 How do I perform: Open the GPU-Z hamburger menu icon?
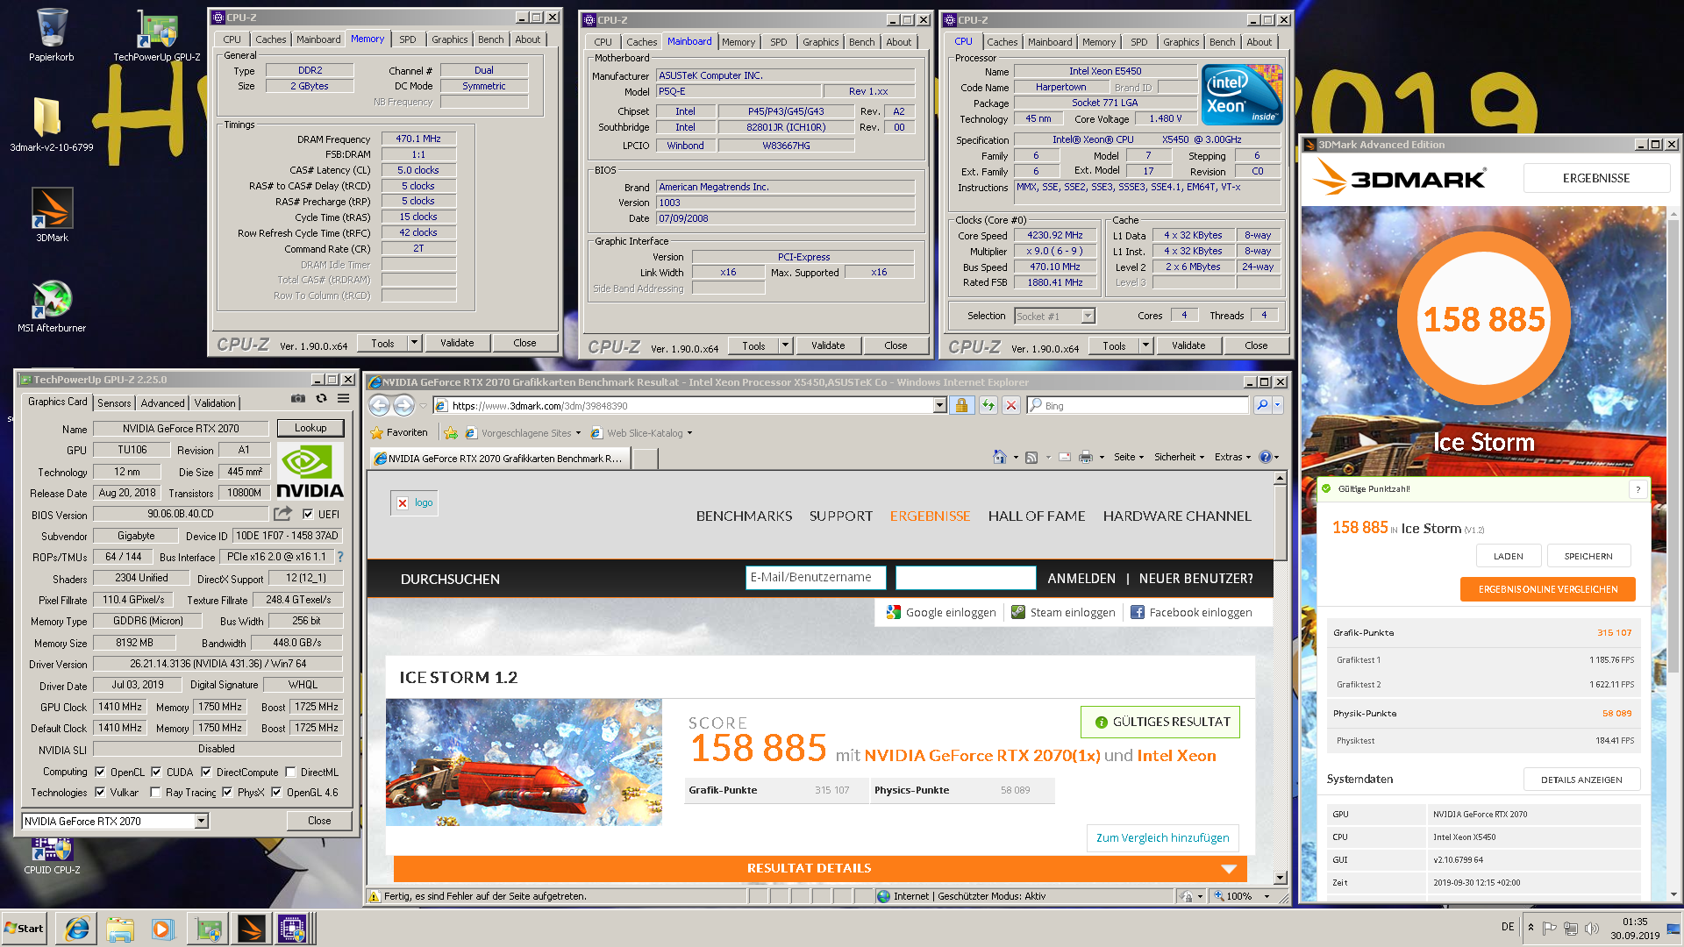click(x=344, y=399)
